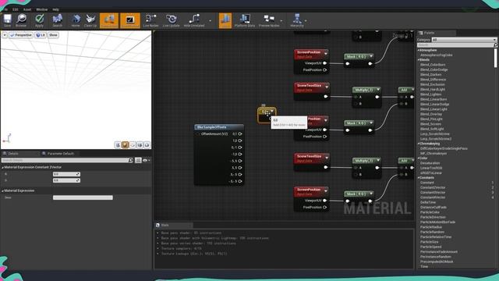Select AtmosphericFogColor in the palette
Screen dimensions: 499x281
coord(437,55)
